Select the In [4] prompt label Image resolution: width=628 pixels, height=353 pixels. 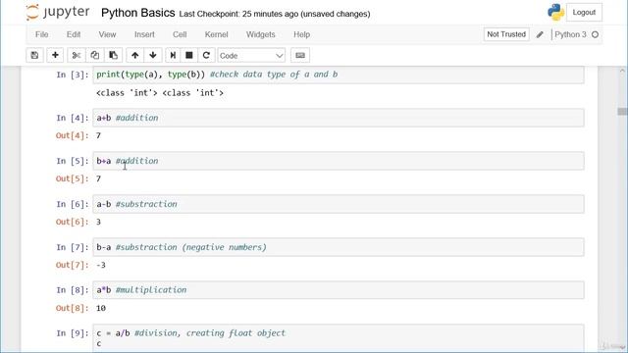[x=73, y=118]
